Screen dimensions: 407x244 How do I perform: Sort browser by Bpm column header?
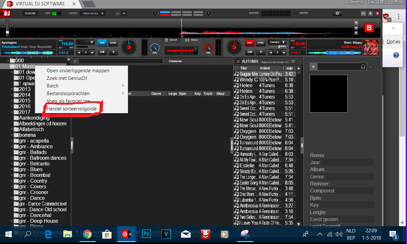coord(185,94)
